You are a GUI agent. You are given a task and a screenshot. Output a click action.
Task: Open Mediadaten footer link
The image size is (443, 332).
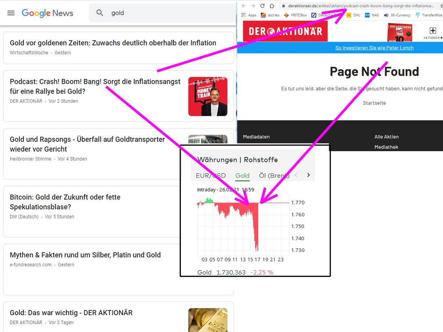coord(256,137)
